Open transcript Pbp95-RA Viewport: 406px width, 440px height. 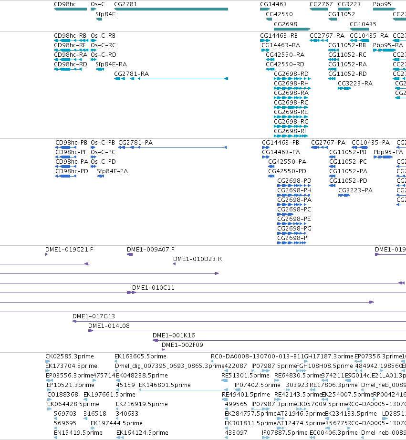385,50
